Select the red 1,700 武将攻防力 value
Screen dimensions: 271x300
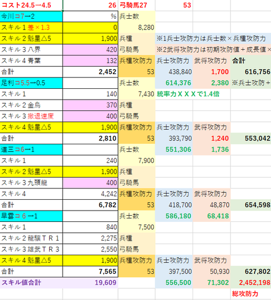pos(212,72)
